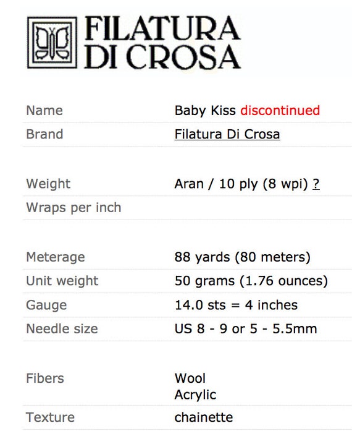Click the Wraps per inch label

point(73,208)
